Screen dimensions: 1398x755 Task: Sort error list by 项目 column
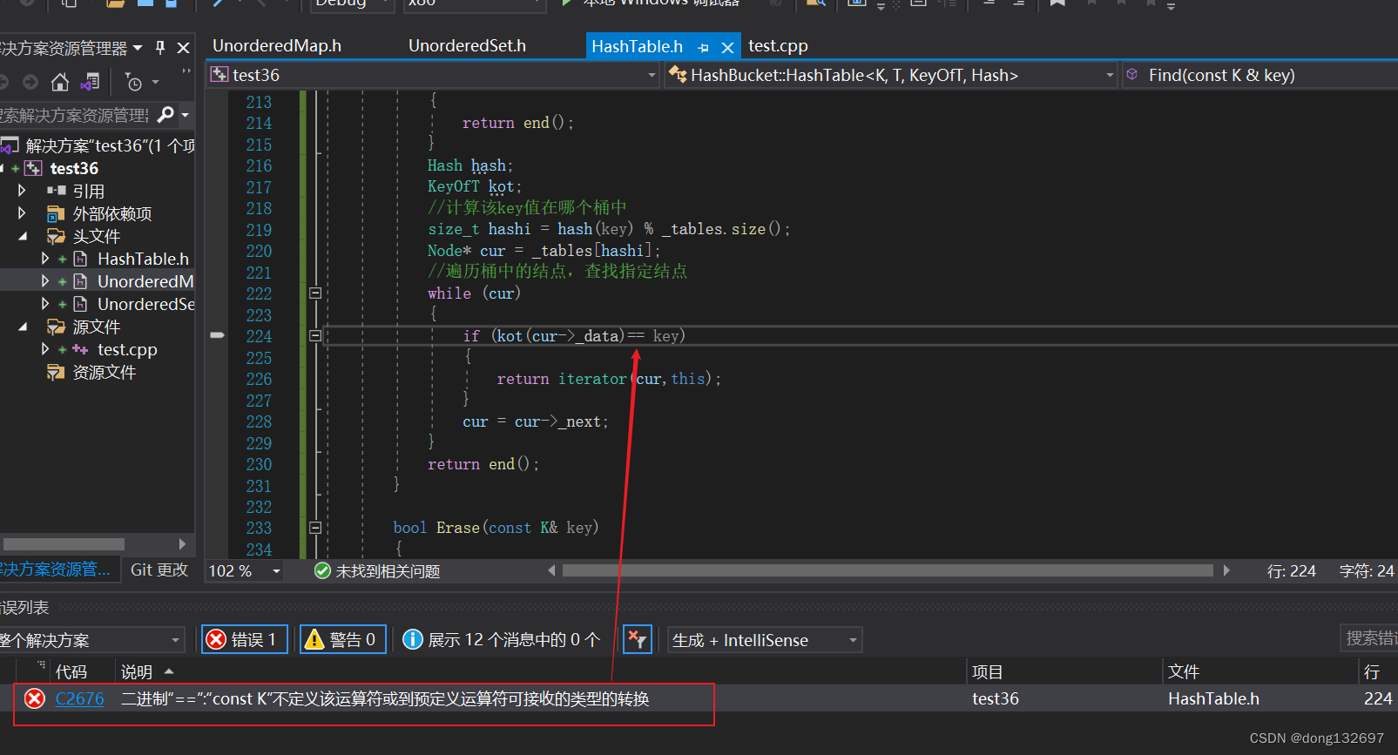[x=987, y=672]
